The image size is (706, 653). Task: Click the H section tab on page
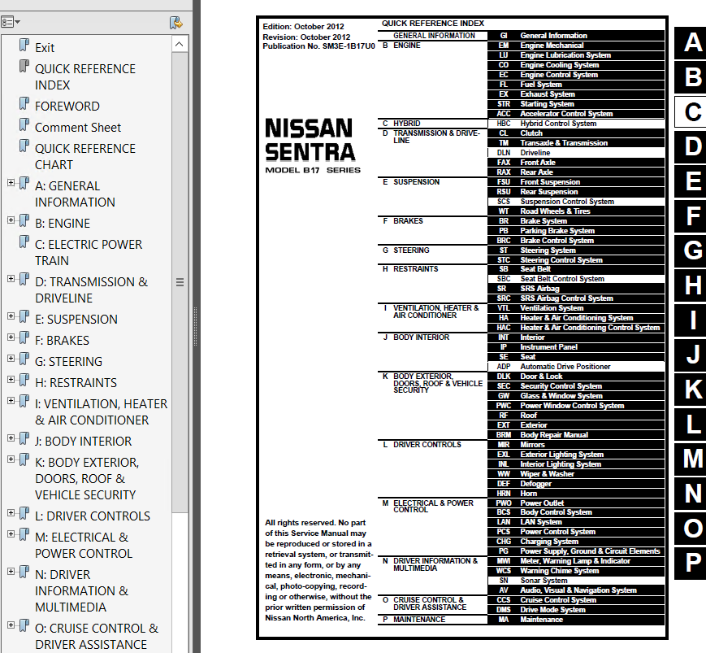click(x=691, y=285)
